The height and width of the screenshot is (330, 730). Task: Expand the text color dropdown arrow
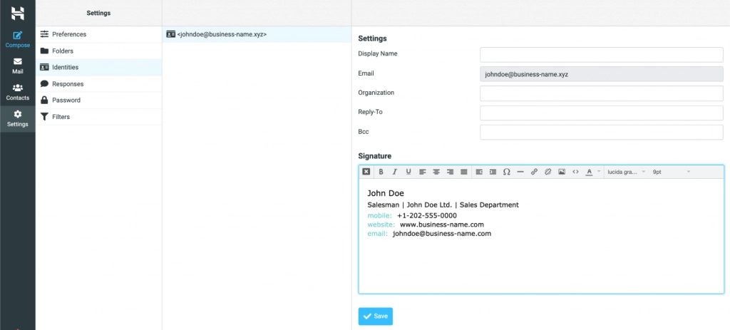(x=598, y=172)
